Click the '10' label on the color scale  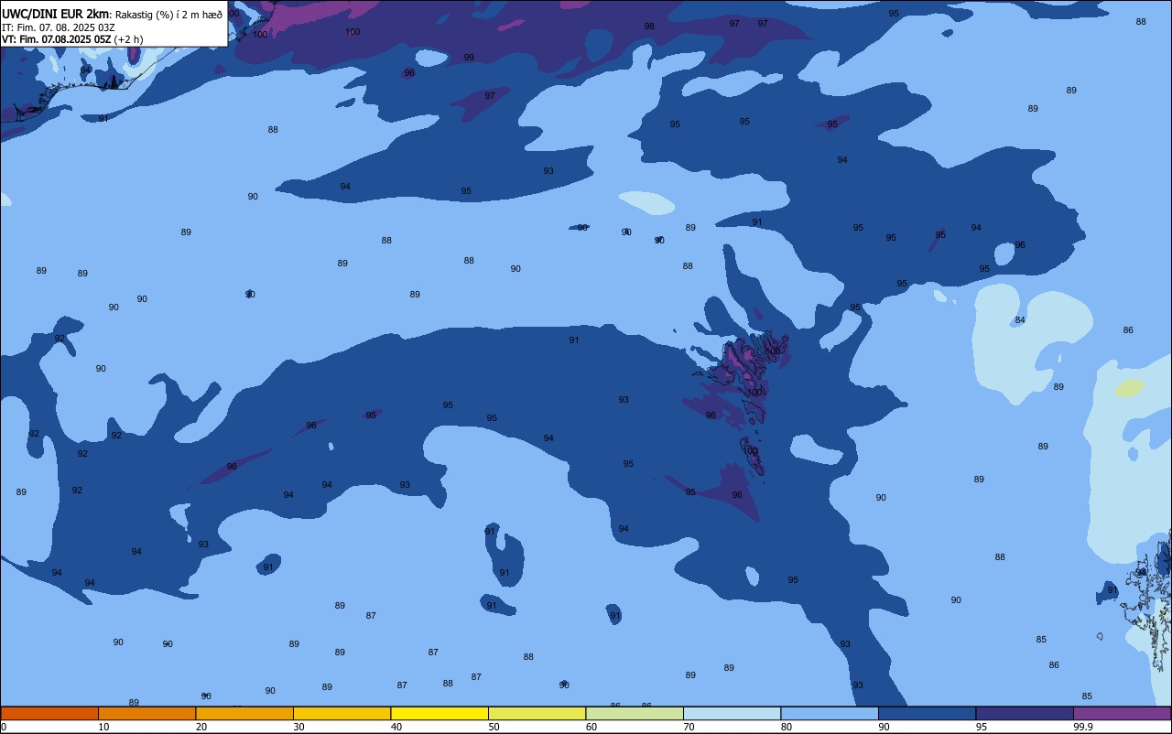pos(103,727)
